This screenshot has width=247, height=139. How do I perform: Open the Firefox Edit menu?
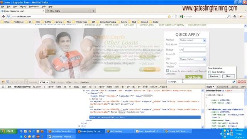8,7
